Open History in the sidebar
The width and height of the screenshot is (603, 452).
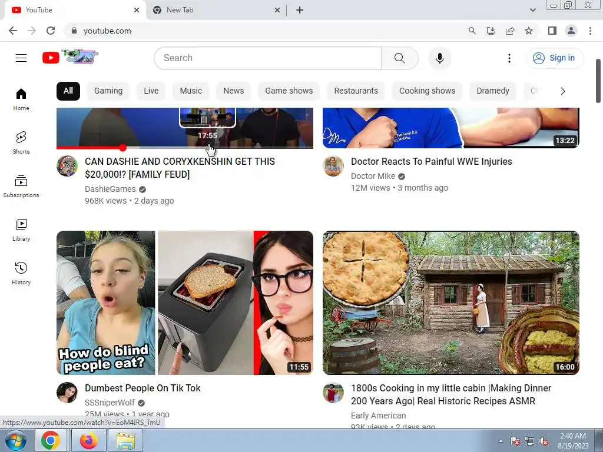pos(21,273)
